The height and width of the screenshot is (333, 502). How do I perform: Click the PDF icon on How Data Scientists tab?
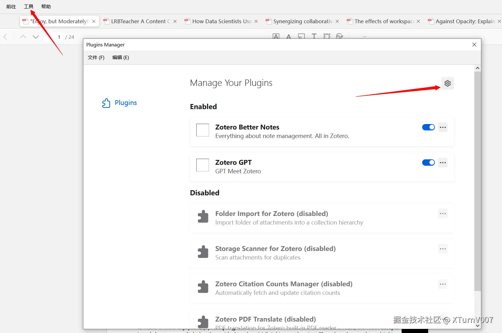pyautogui.click(x=188, y=21)
